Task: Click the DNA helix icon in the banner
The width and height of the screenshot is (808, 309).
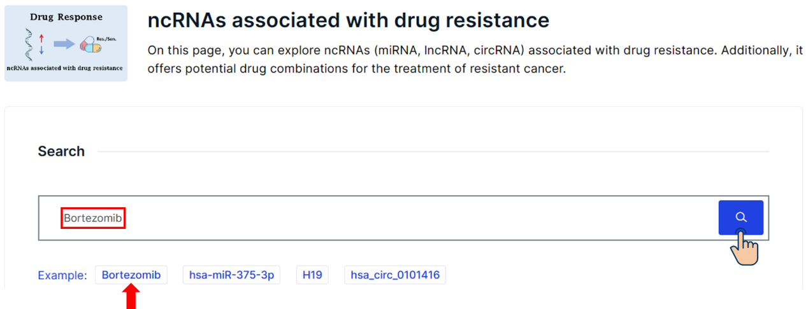Action: (x=29, y=44)
